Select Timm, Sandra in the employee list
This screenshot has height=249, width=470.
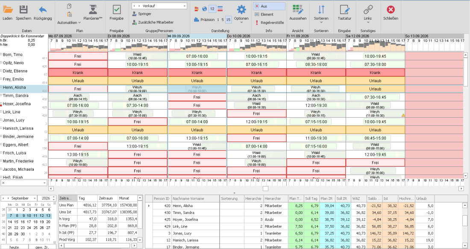pos(15,95)
